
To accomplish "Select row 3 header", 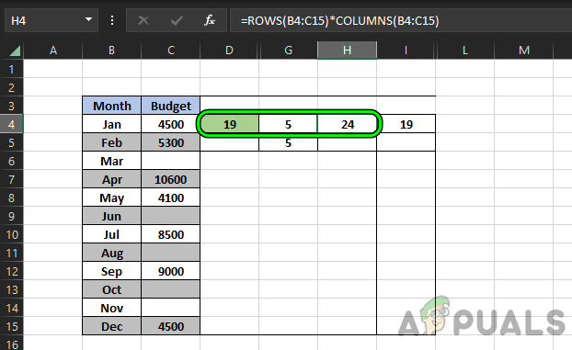I will click(x=12, y=106).
